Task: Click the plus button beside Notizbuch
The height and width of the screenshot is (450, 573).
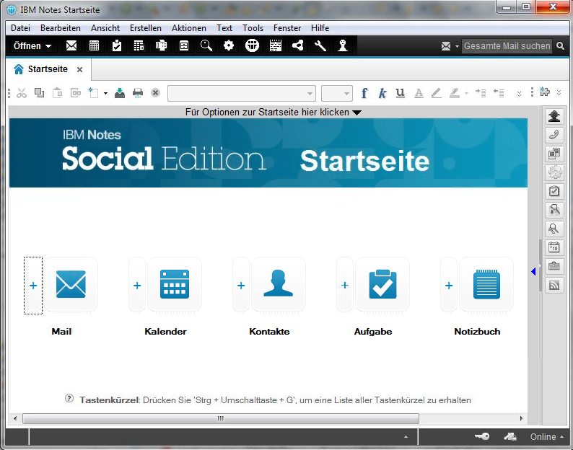Action: tap(449, 286)
